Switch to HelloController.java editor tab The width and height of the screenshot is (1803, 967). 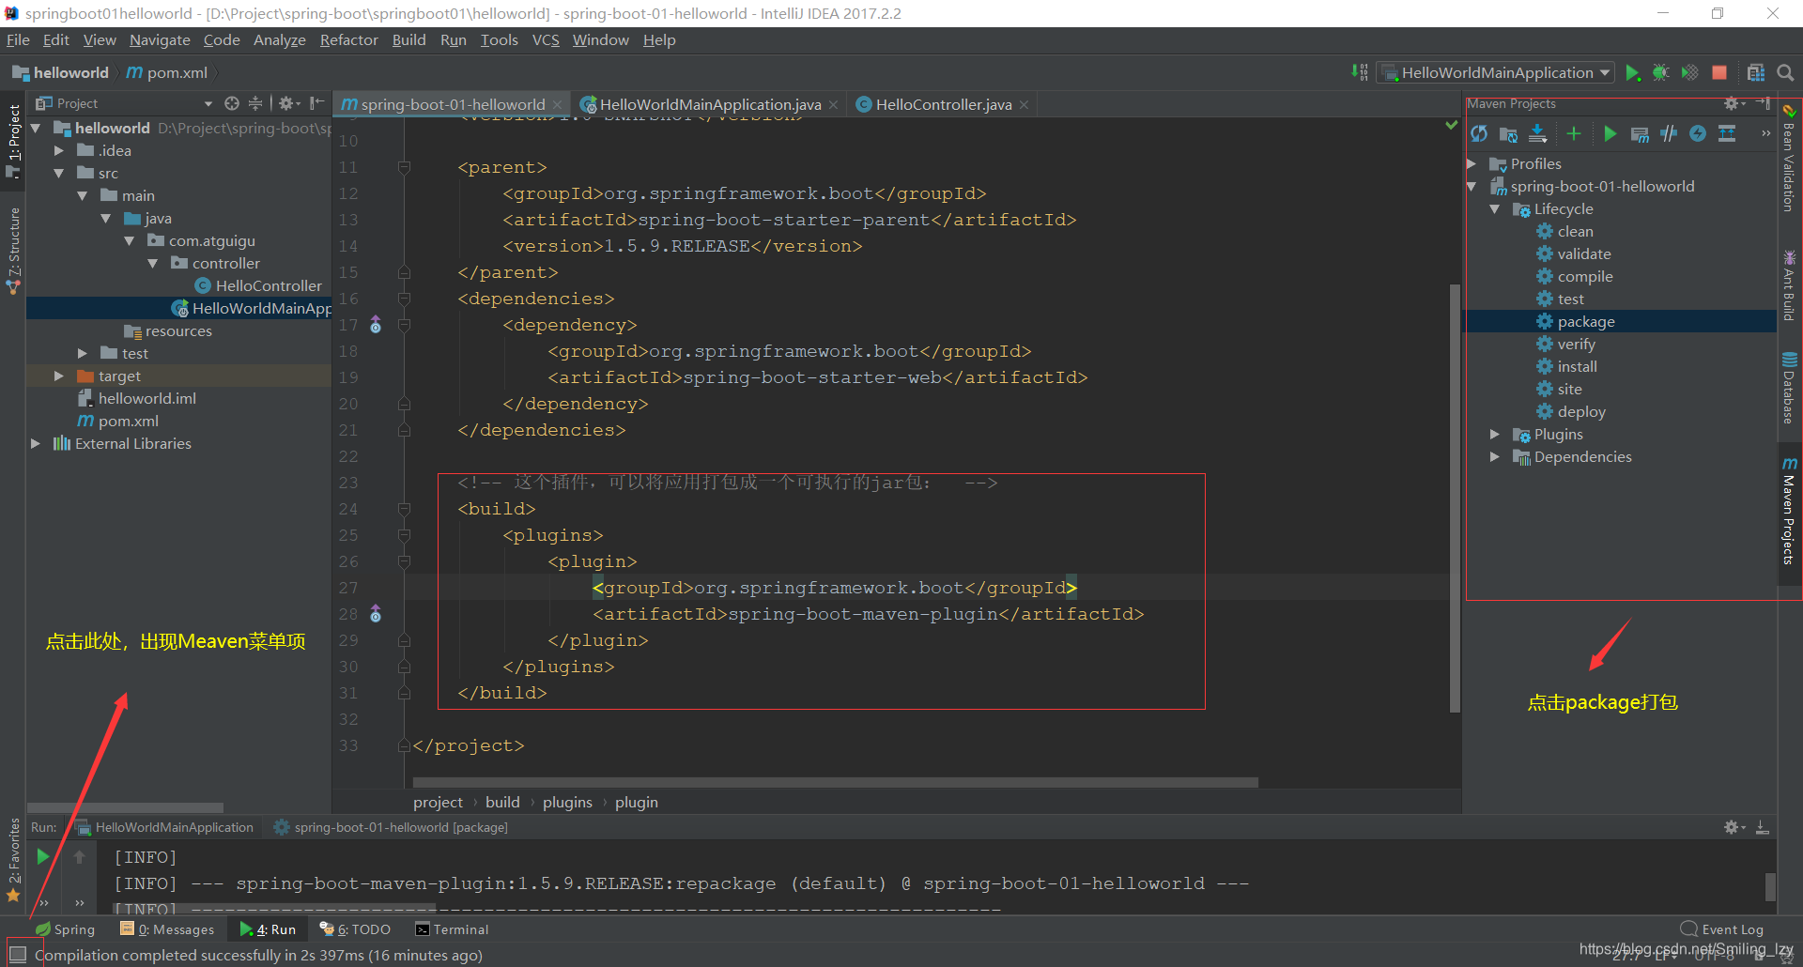click(943, 104)
